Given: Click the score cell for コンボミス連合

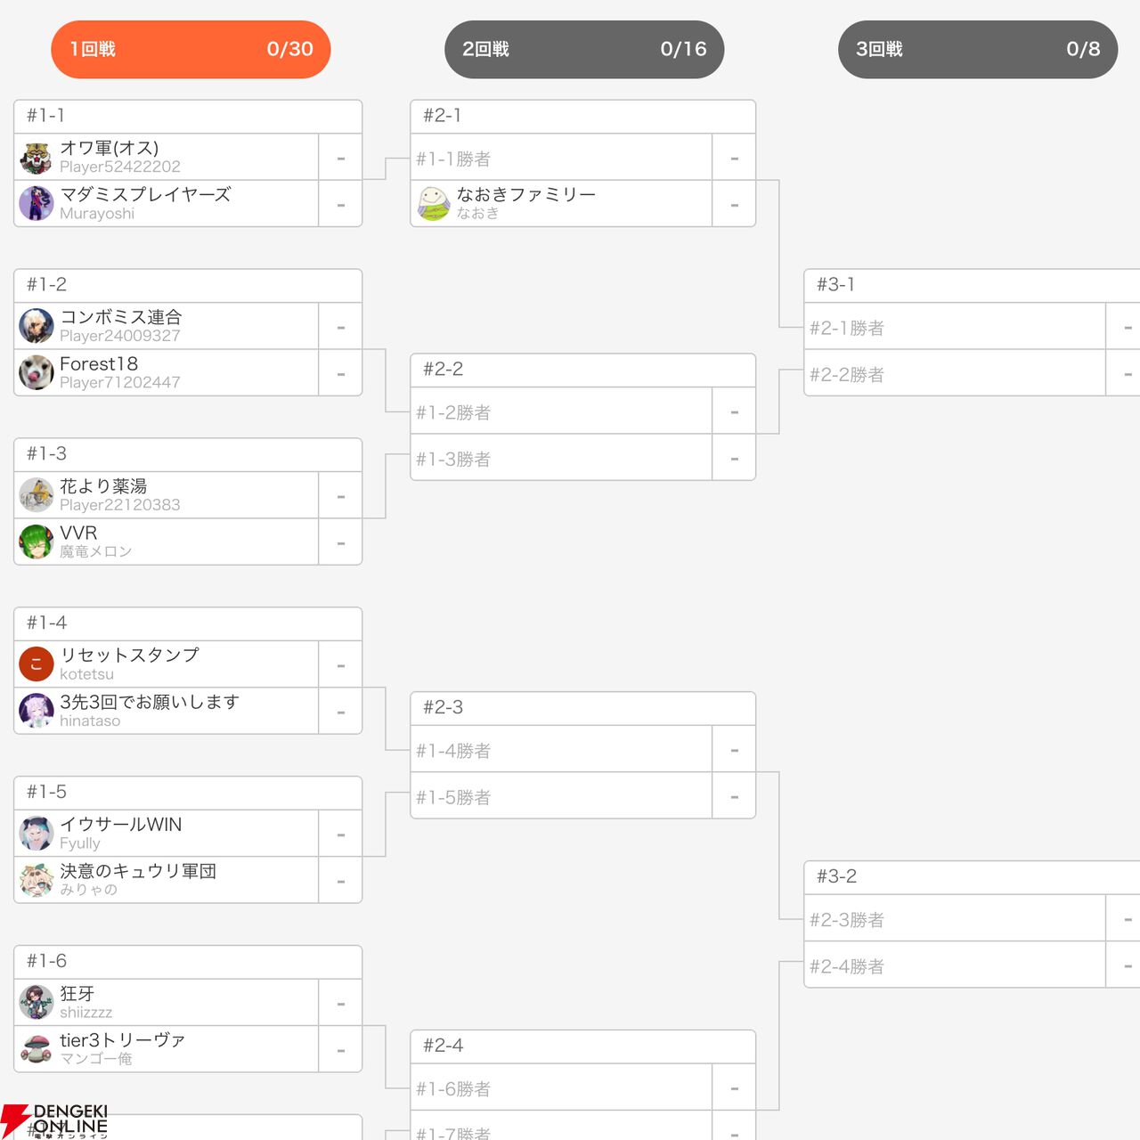Looking at the screenshot, I should point(341,327).
